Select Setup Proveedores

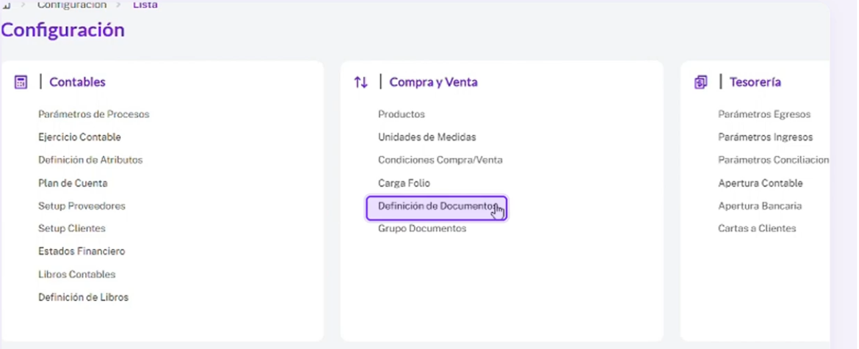point(82,206)
